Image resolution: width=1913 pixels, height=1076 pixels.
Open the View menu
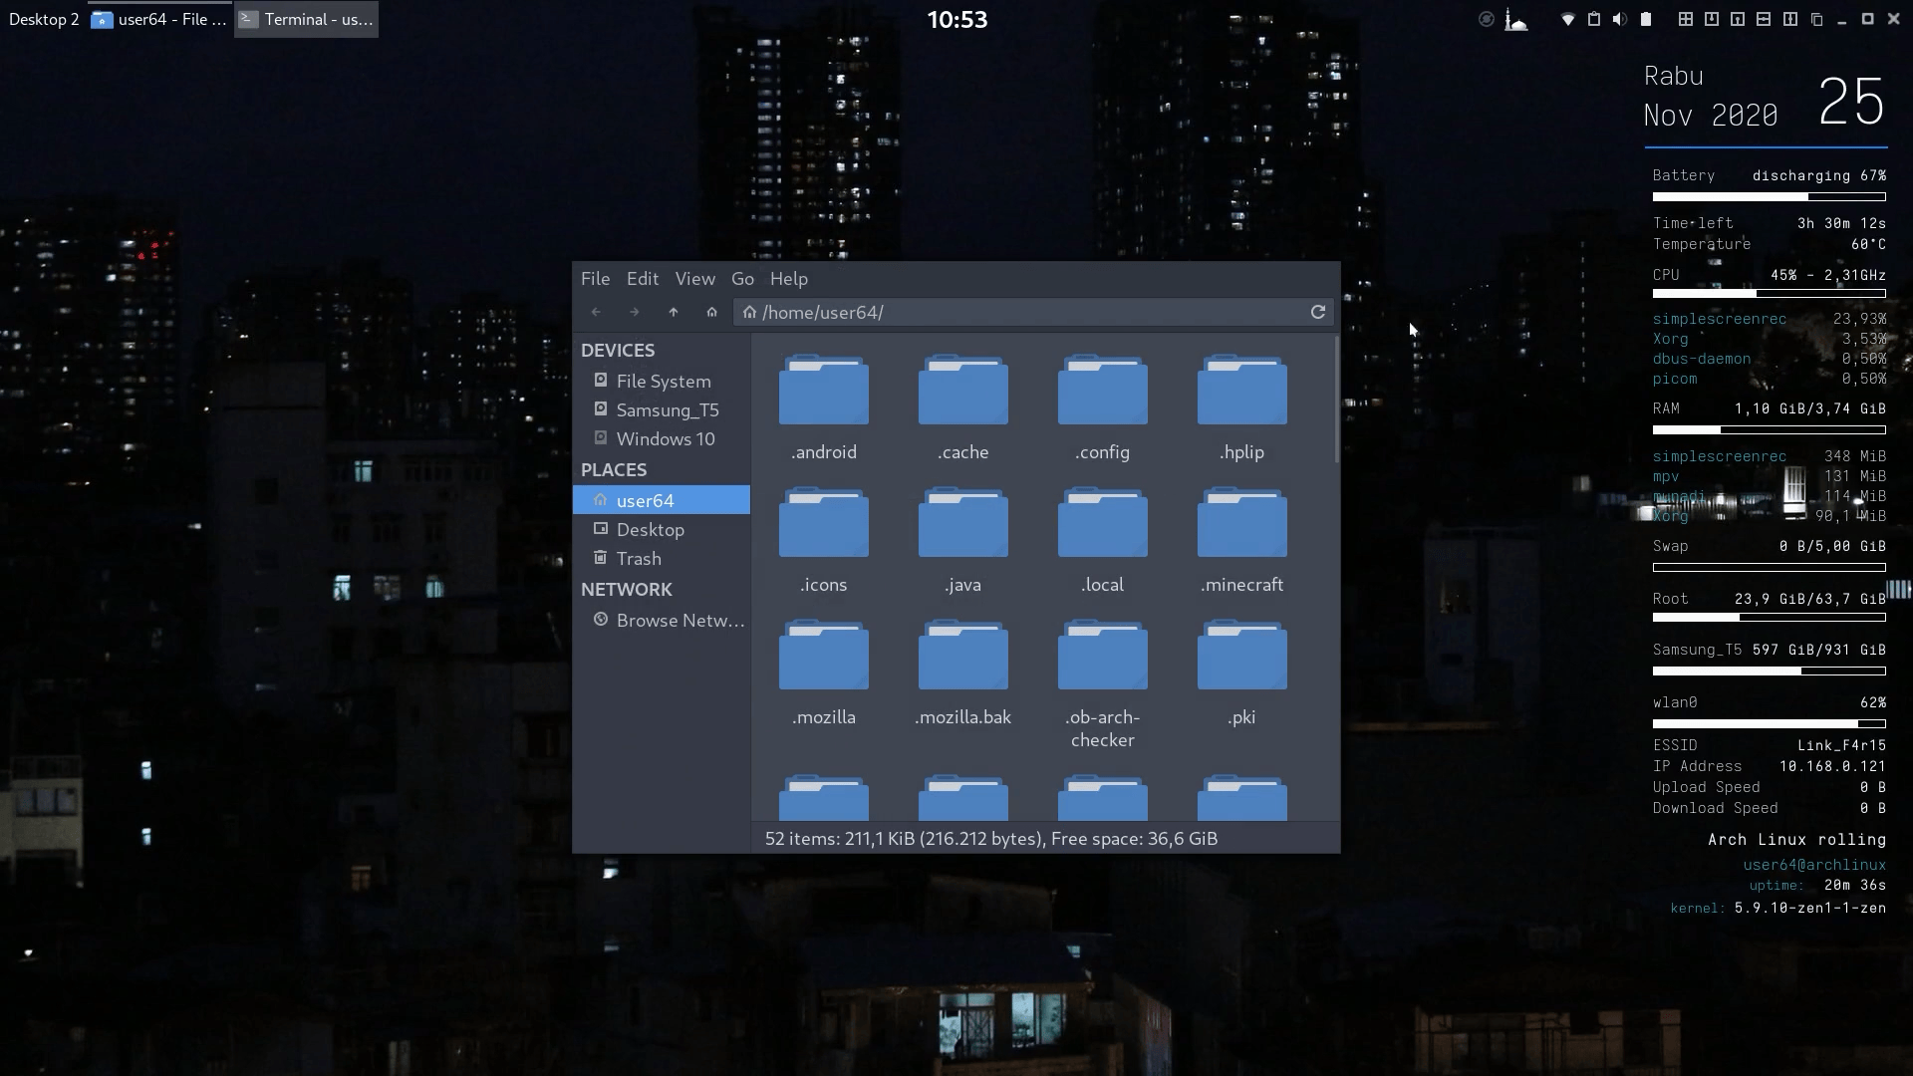(694, 279)
